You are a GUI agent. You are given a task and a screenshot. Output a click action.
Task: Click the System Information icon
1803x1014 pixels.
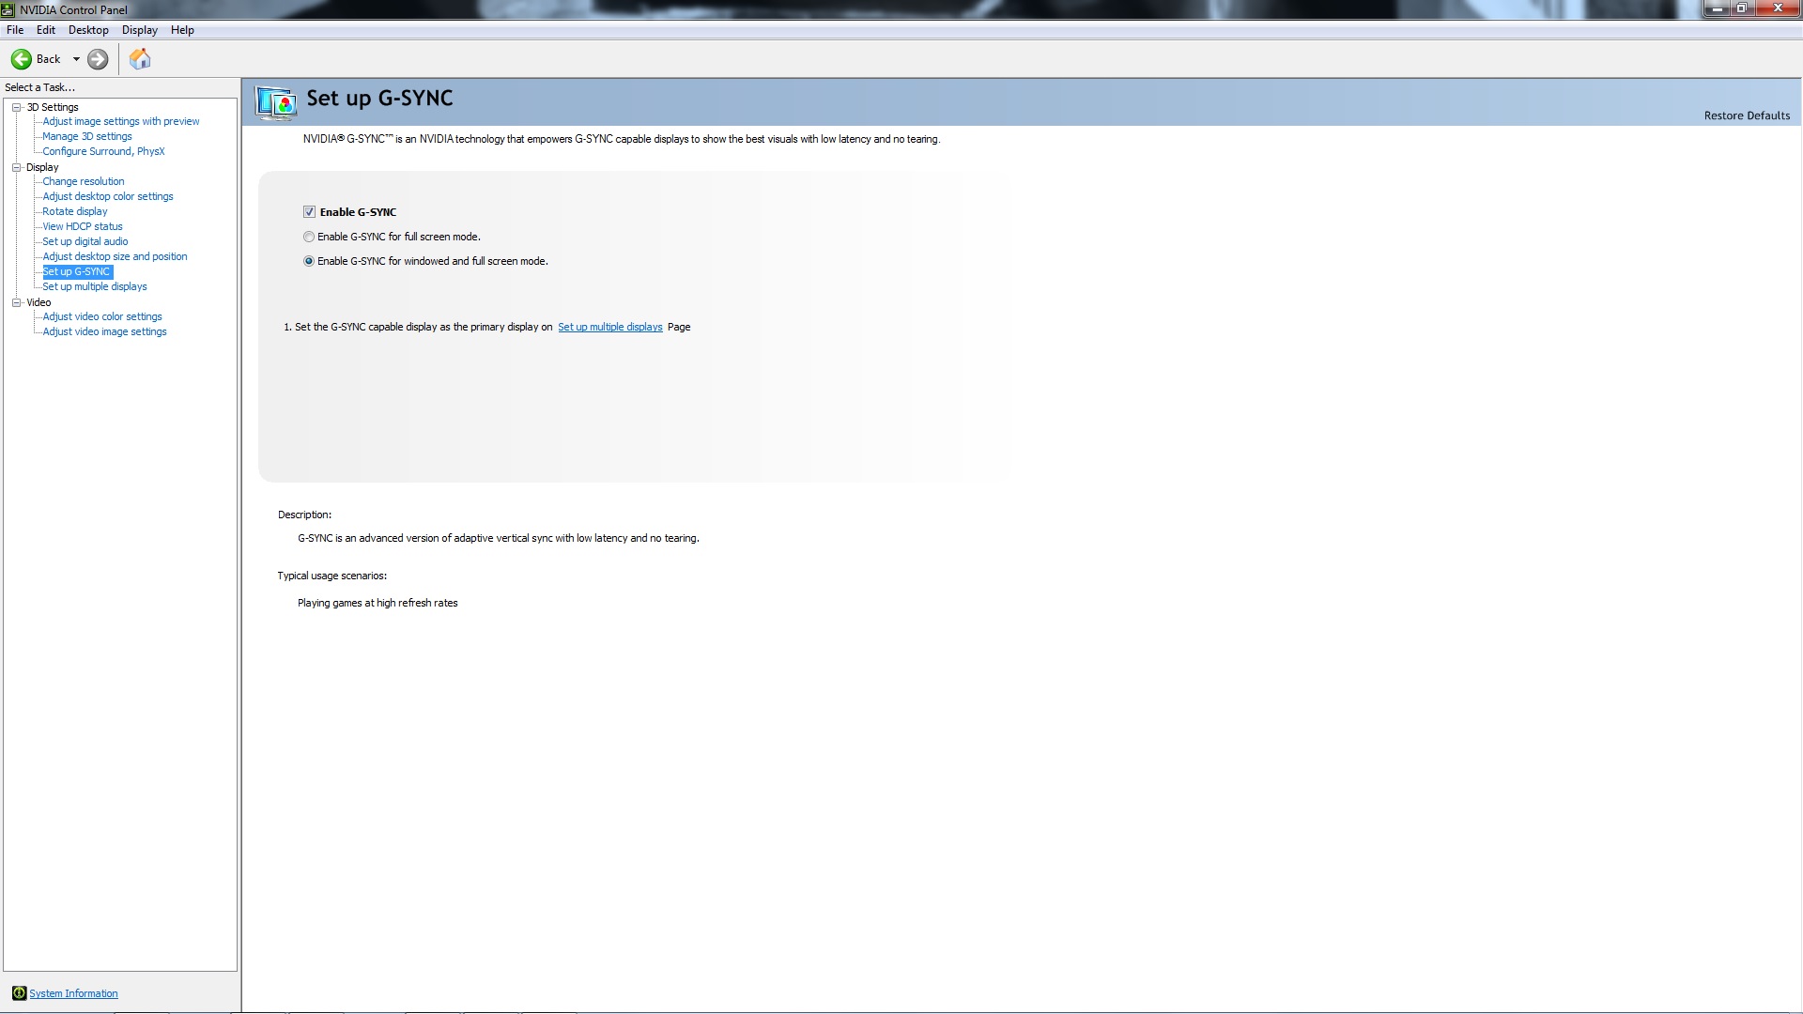19,993
